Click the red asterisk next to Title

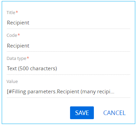pyautogui.click(x=17, y=12)
